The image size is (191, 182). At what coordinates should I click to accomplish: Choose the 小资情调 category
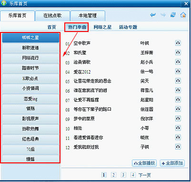click(x=30, y=88)
